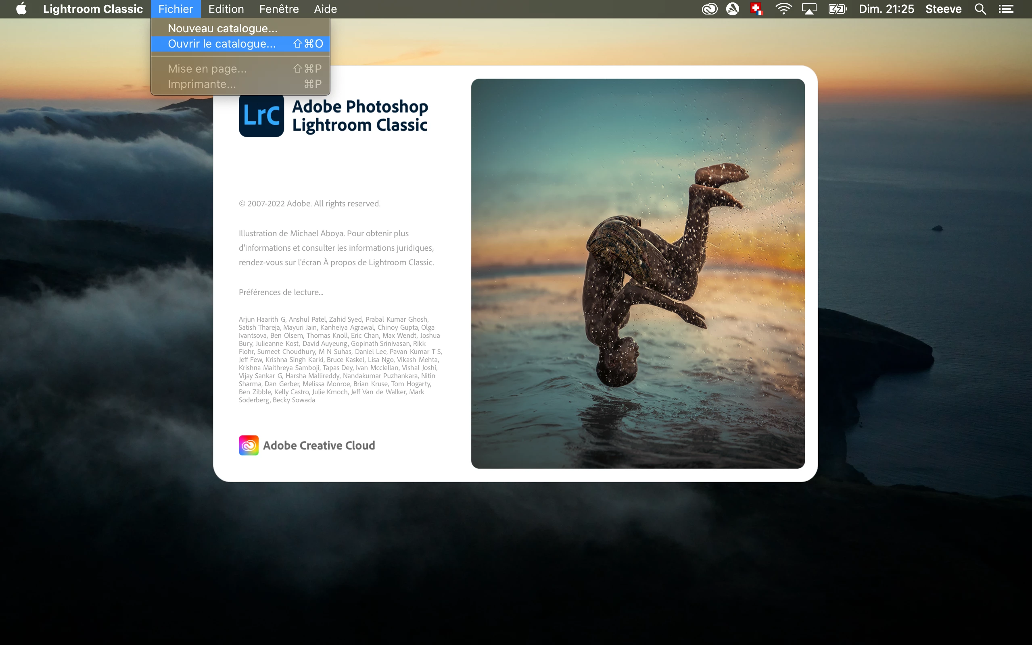The image size is (1032, 645).
Task: Click the Adobe Creative Cloud logo
Action: pos(249,445)
